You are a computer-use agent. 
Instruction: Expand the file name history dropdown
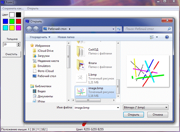(x=118, y=108)
